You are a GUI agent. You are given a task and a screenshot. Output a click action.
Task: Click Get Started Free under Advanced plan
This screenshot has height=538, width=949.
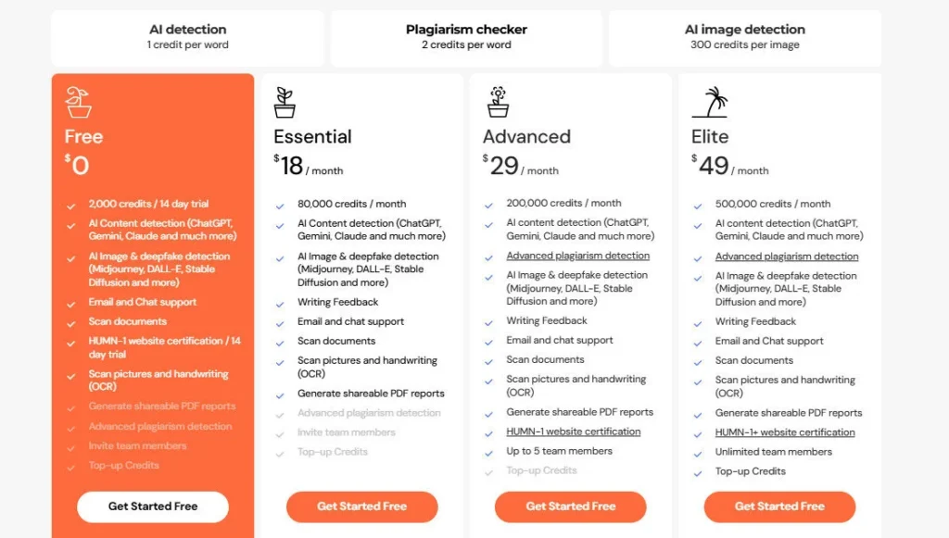point(570,507)
